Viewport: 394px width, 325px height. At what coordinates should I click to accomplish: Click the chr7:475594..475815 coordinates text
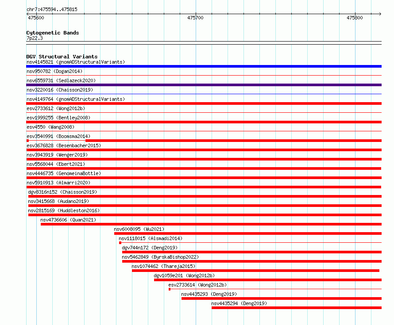(52, 9)
